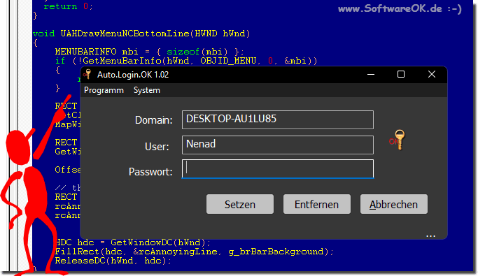The height and width of the screenshot is (276, 478).
Task: Click the Setzen button
Action: point(240,204)
